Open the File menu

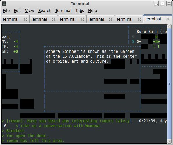[6, 11]
